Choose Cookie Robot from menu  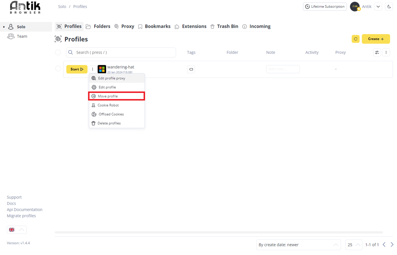point(117,105)
